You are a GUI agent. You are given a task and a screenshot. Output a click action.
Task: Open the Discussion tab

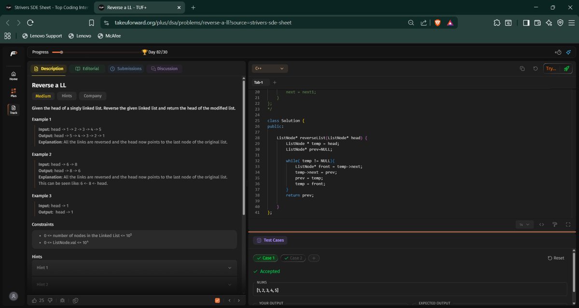164,69
